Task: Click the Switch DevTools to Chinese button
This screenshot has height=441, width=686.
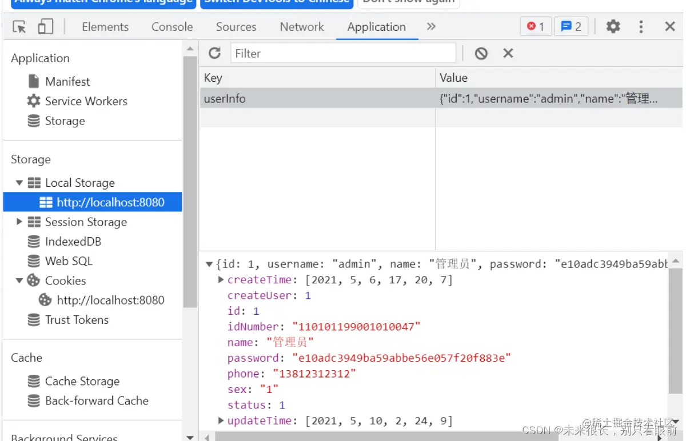Action: coord(278,4)
